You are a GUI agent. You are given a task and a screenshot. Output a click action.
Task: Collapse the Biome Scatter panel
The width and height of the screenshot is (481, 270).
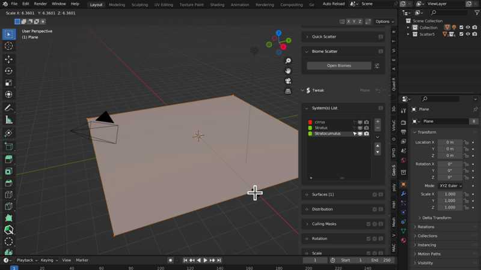[307, 52]
